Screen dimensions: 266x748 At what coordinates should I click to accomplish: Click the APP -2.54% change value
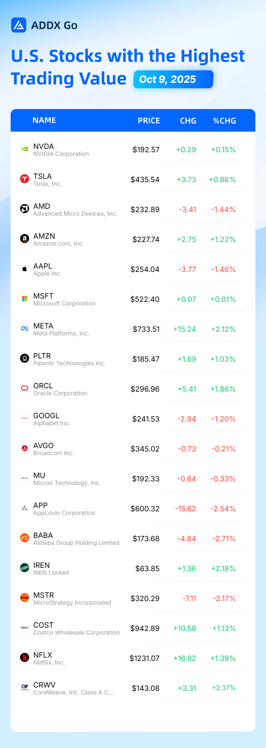tap(223, 509)
